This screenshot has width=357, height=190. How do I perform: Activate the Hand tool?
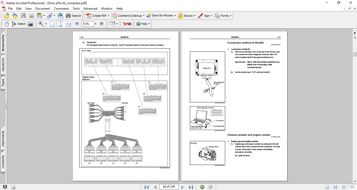[6, 24]
